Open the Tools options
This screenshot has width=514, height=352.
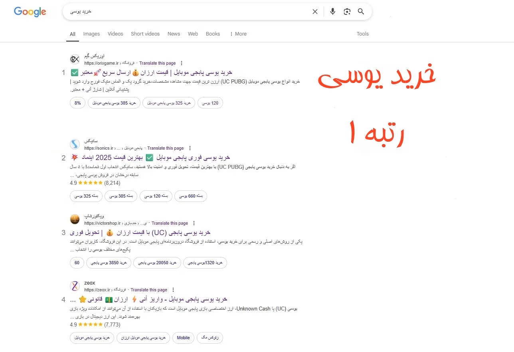coord(363,34)
